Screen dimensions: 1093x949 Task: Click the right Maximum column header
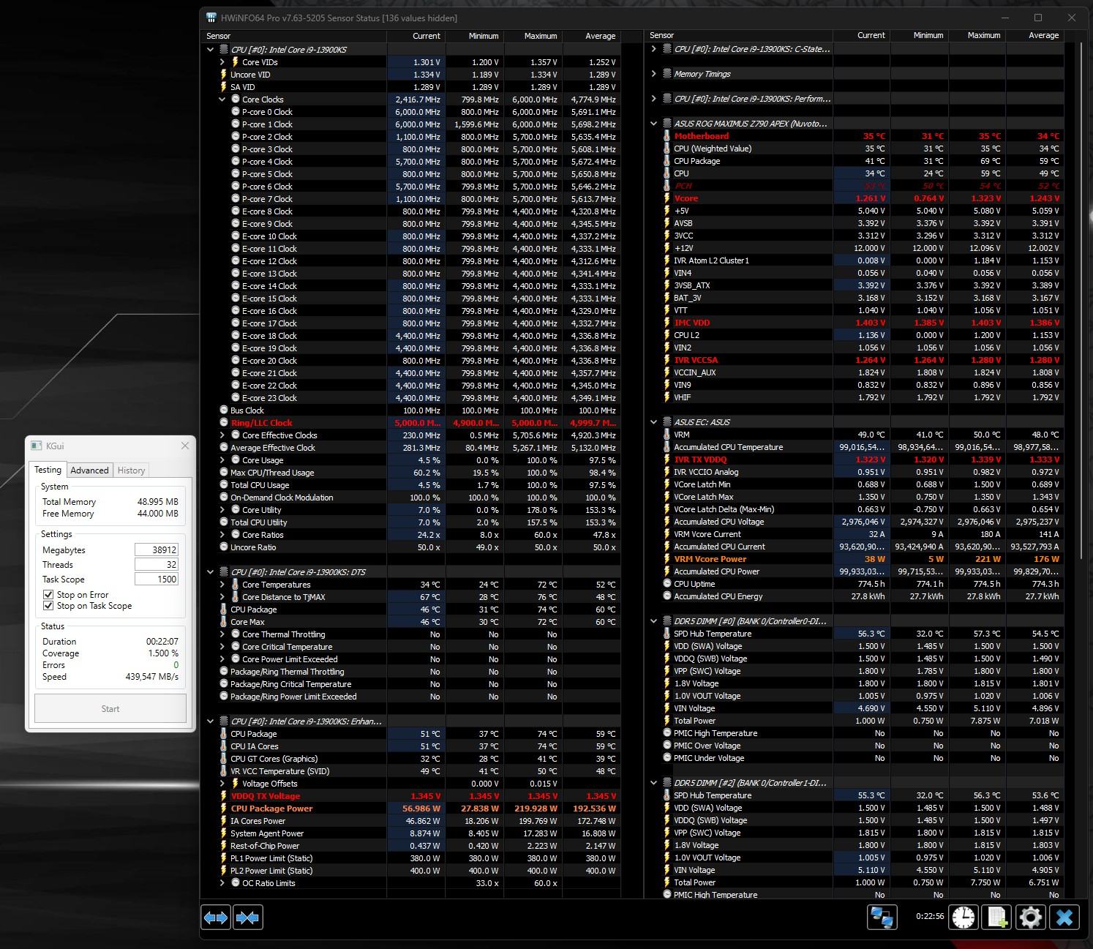coord(977,35)
